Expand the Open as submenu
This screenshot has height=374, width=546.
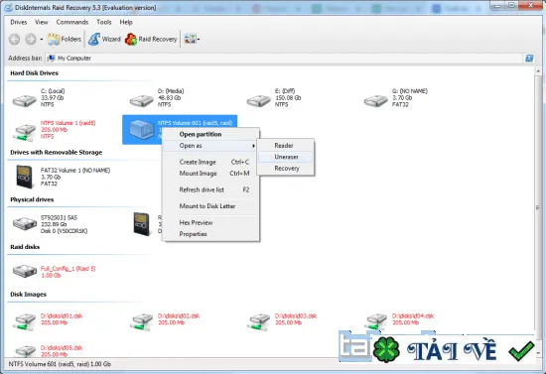click(211, 146)
